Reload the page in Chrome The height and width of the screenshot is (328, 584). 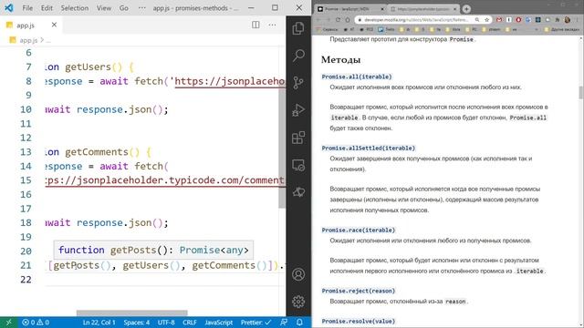point(338,20)
